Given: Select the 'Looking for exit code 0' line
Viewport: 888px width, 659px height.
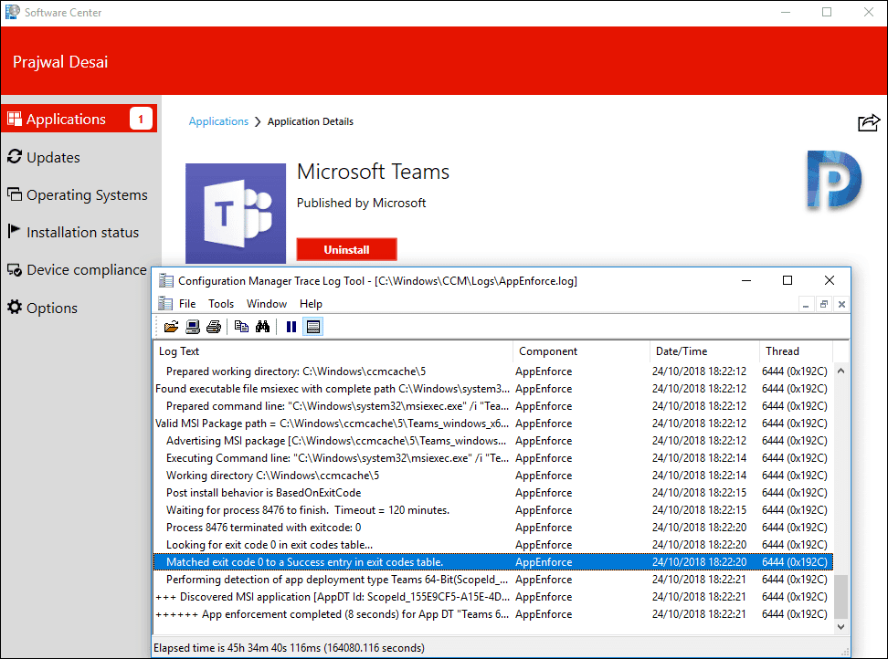Looking at the screenshot, I should point(493,545).
